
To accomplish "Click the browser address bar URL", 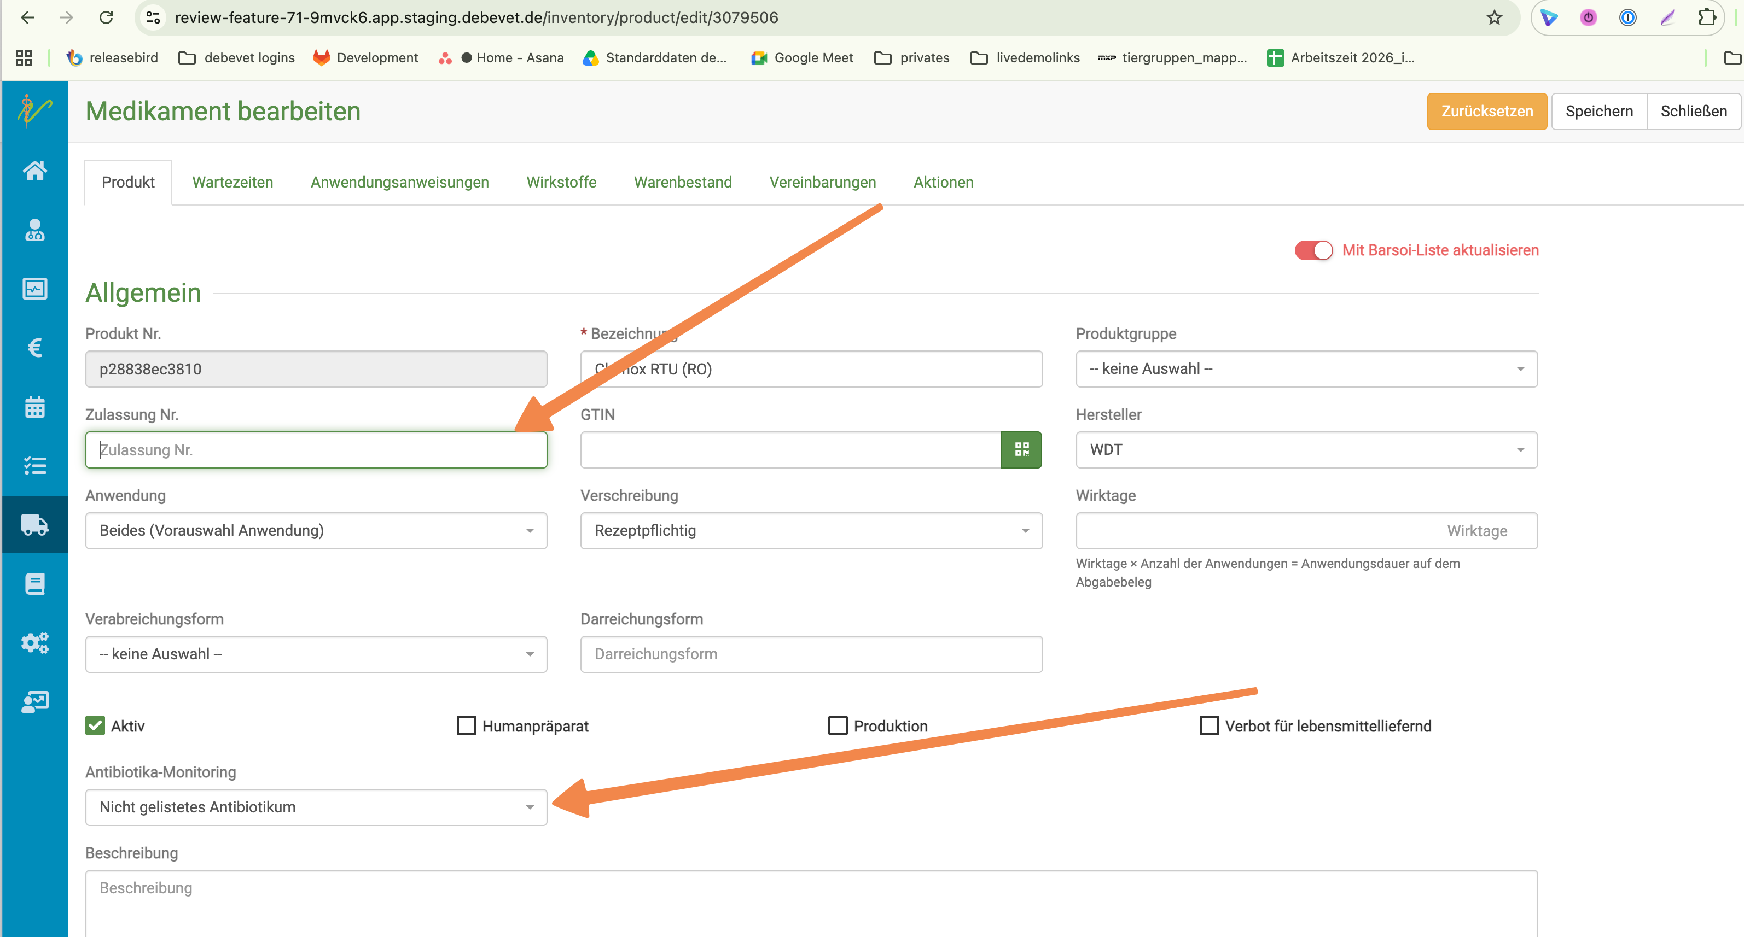I will pos(476,17).
